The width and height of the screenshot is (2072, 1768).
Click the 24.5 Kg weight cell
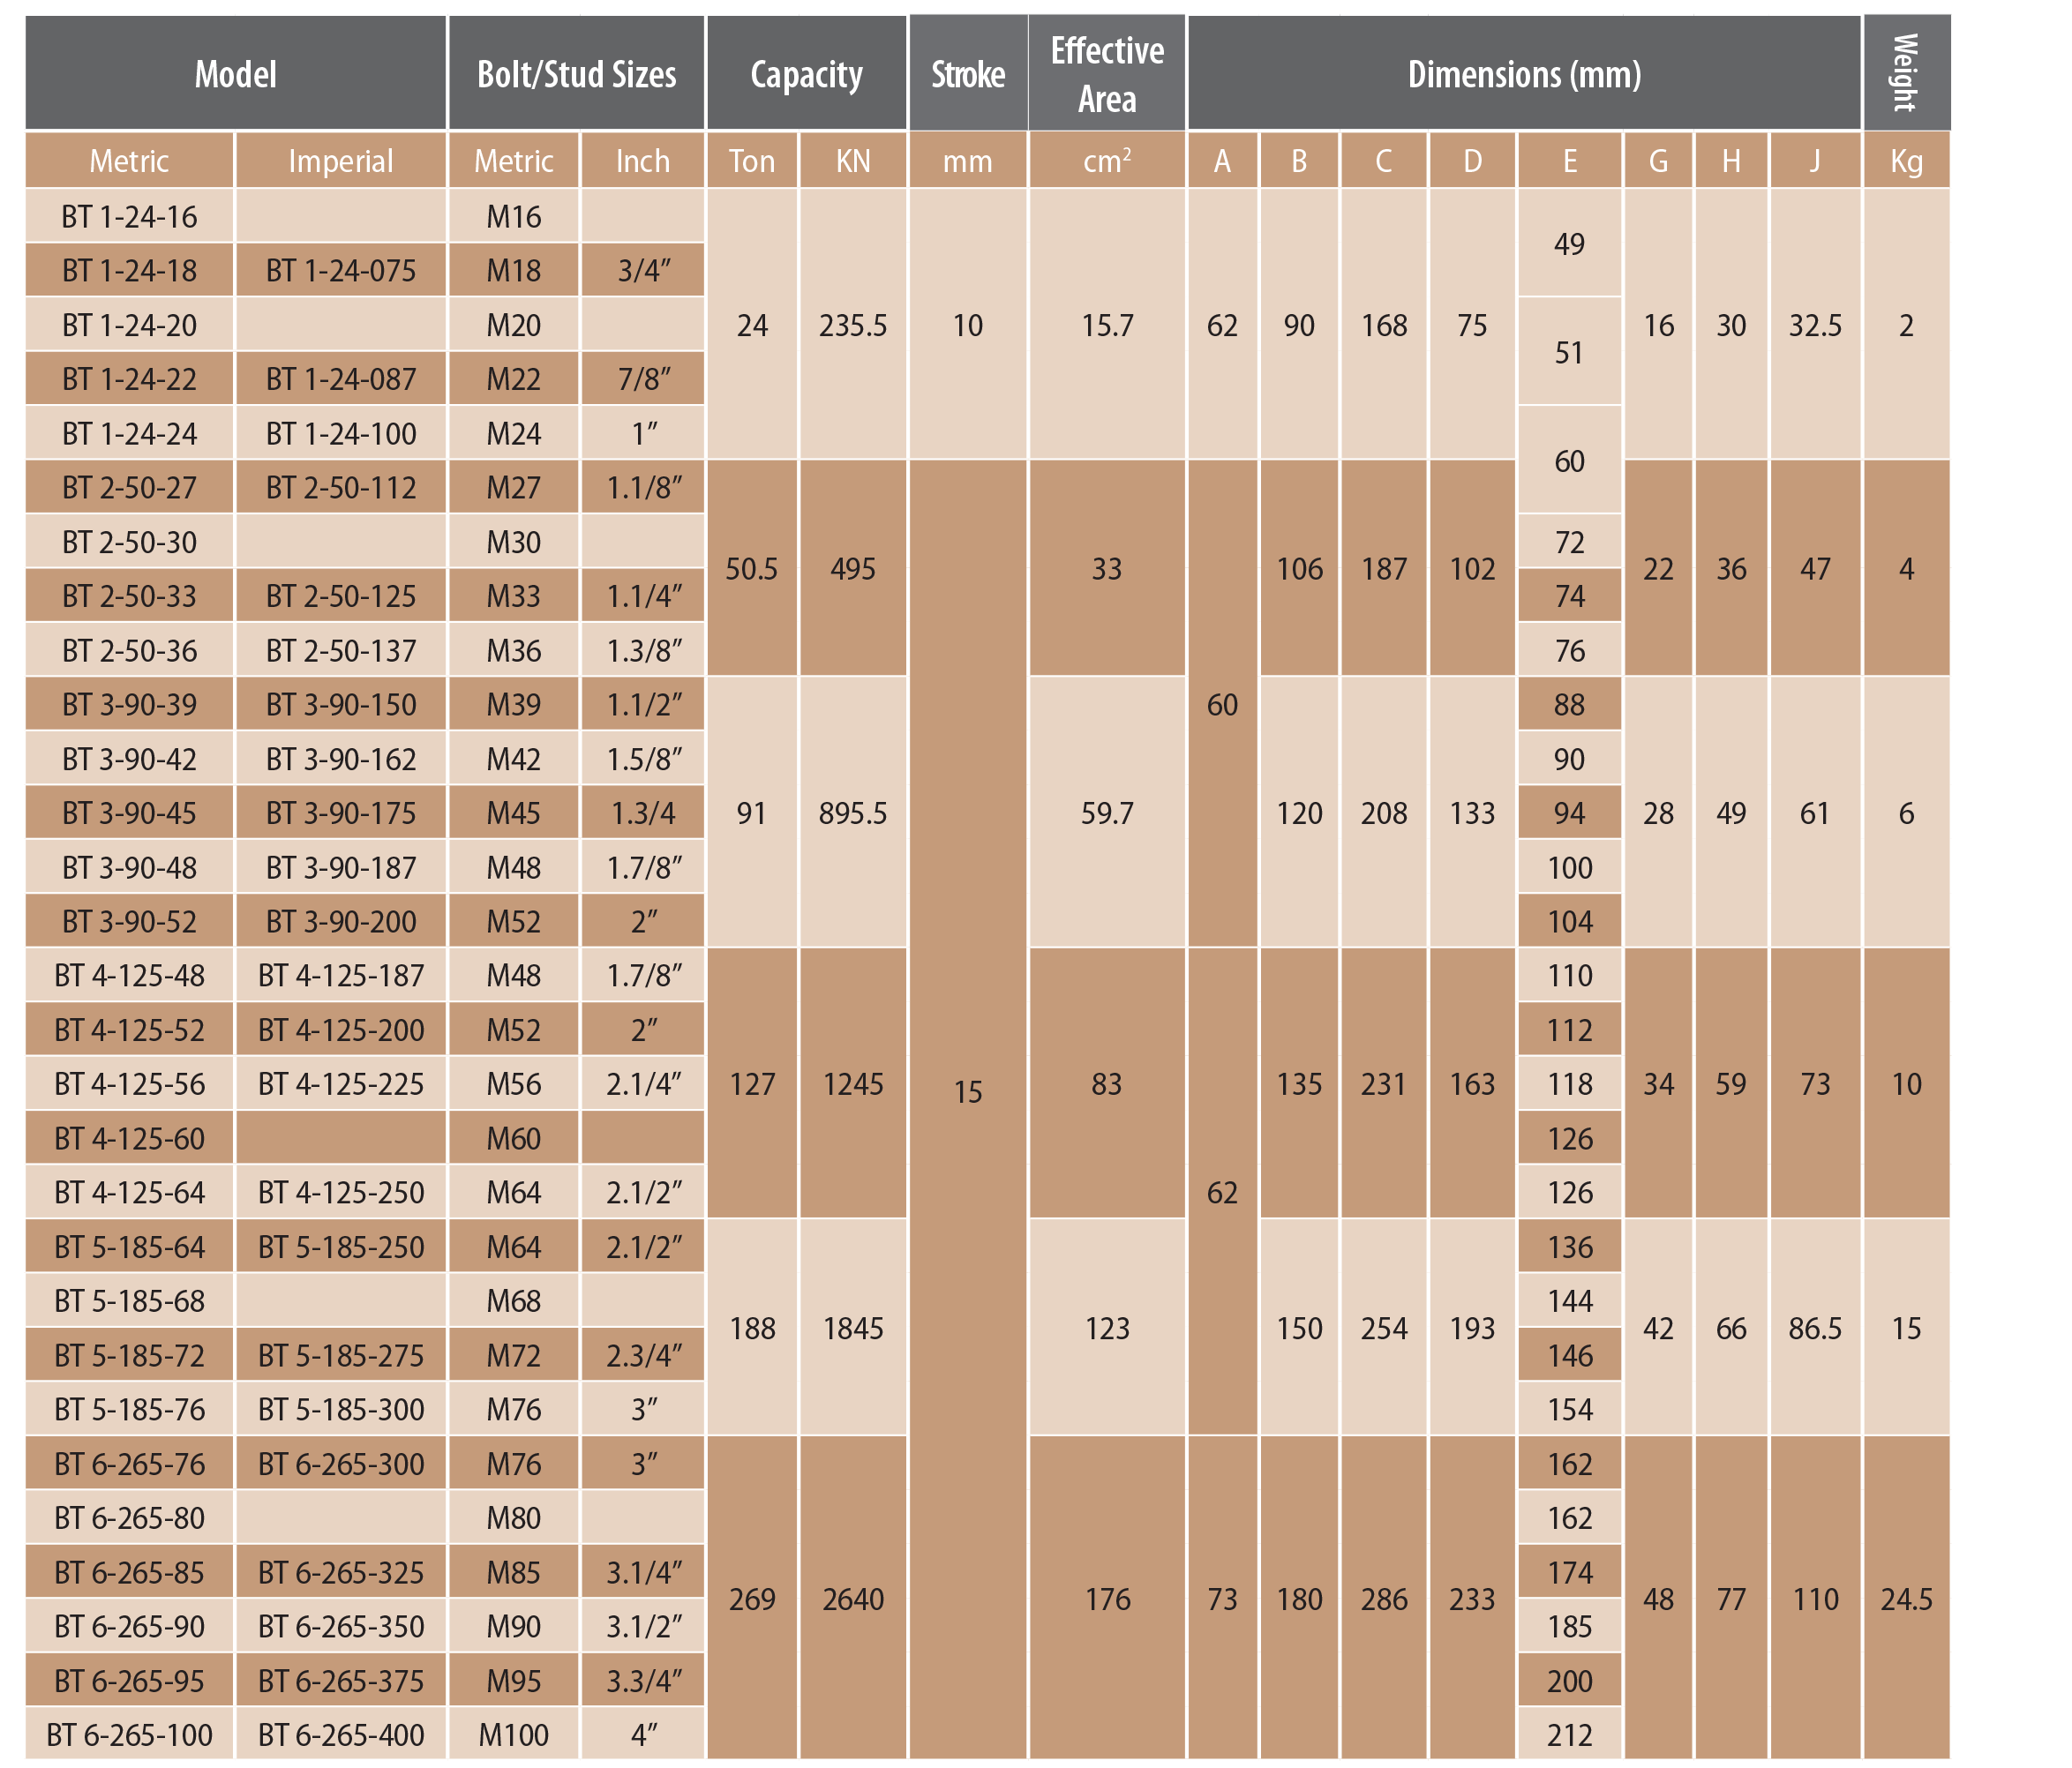[x=1906, y=1599]
